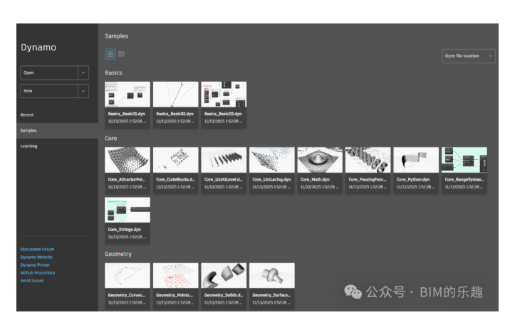Image resolution: width=505 pixels, height=315 pixels.
Task: Go to the Samples sidebar tab
Action: point(28,130)
